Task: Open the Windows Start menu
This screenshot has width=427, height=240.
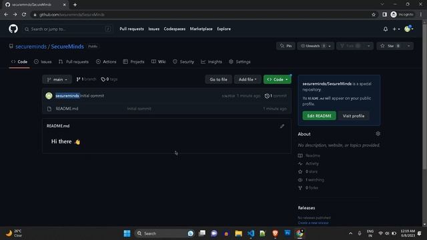Action: click(x=127, y=233)
